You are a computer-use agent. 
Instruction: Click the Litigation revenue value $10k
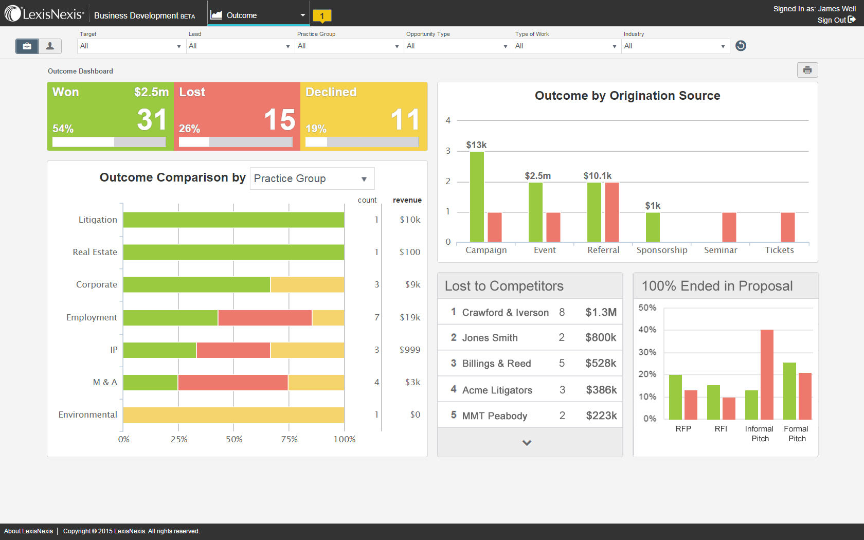(x=410, y=220)
